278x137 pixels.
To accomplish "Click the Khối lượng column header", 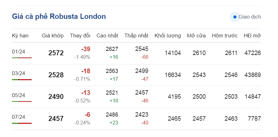I will (x=168, y=36).
